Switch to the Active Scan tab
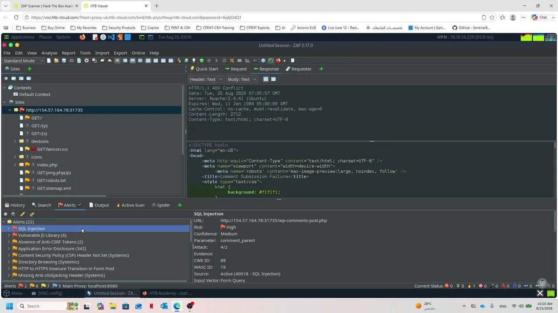 [x=130, y=205]
